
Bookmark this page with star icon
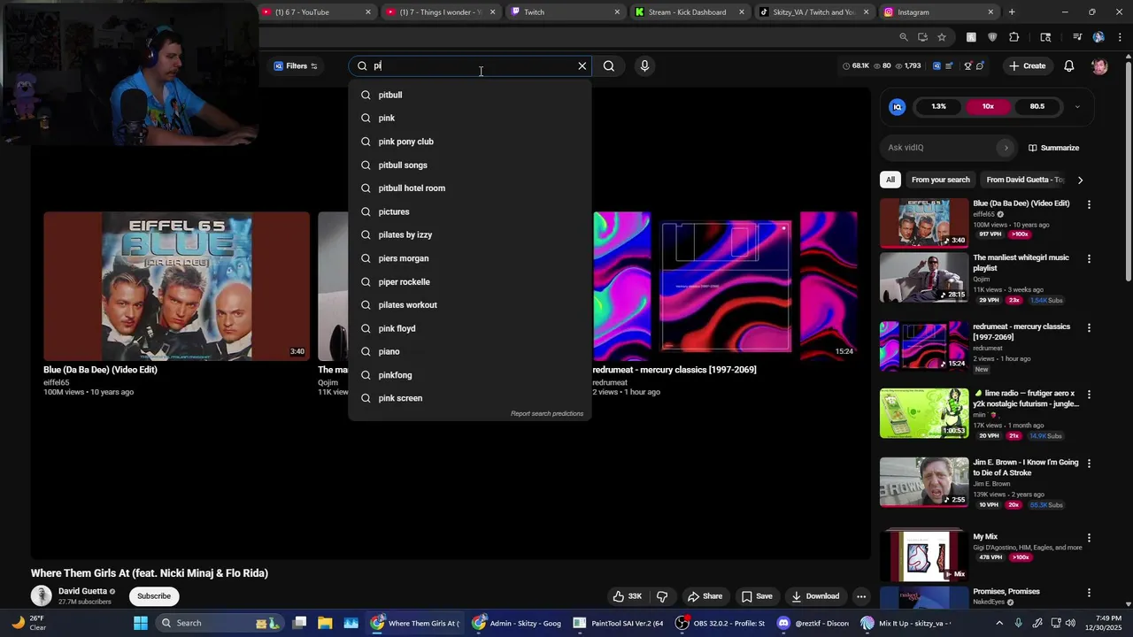click(942, 37)
